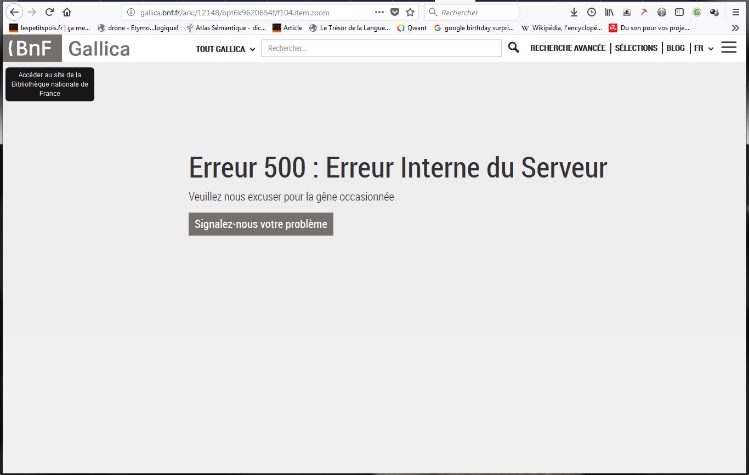Image resolution: width=749 pixels, height=475 pixels.
Task: Click the Gallica Rechercher search field
Action: click(381, 48)
